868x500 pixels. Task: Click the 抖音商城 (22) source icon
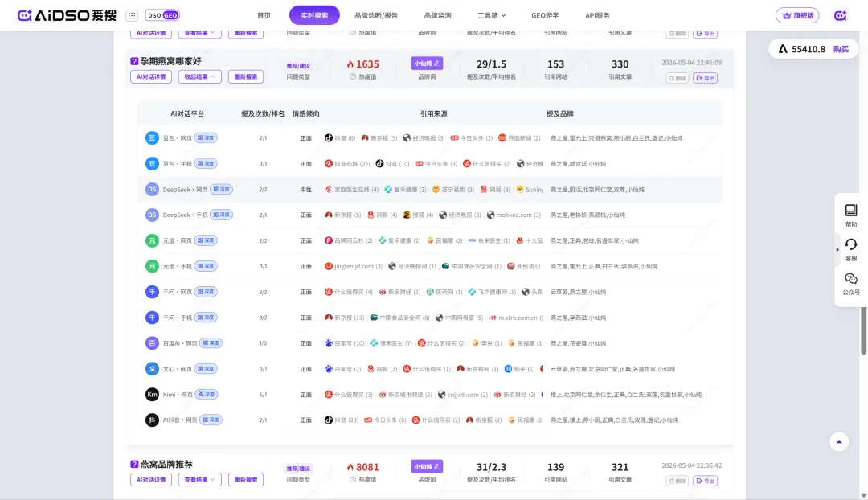pyautogui.click(x=328, y=164)
